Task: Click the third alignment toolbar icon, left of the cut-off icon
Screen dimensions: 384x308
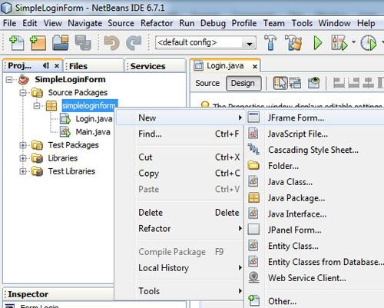Action: pos(368,83)
